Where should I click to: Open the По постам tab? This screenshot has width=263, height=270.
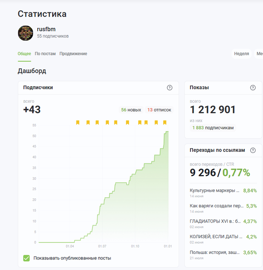(45, 54)
